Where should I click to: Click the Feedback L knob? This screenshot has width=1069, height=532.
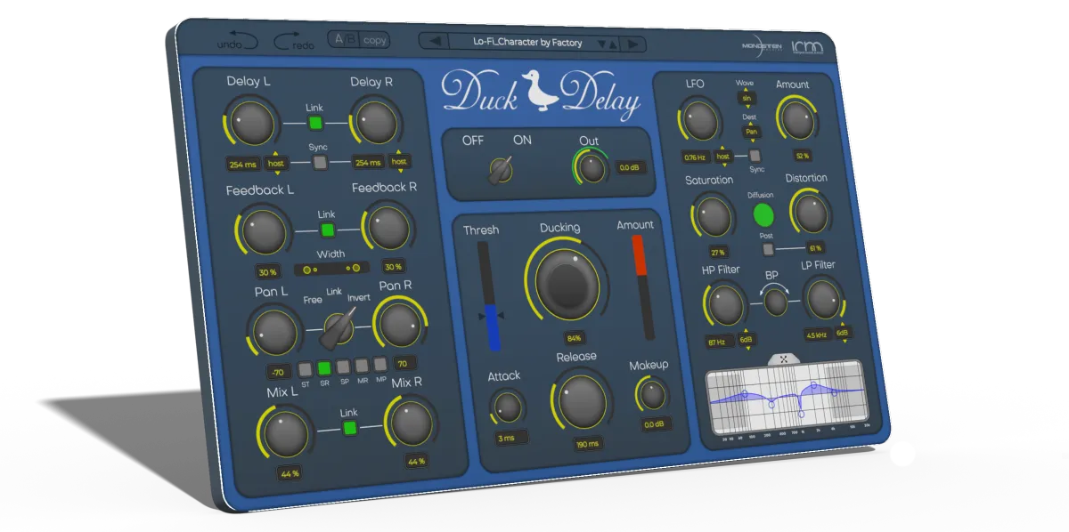click(x=265, y=231)
